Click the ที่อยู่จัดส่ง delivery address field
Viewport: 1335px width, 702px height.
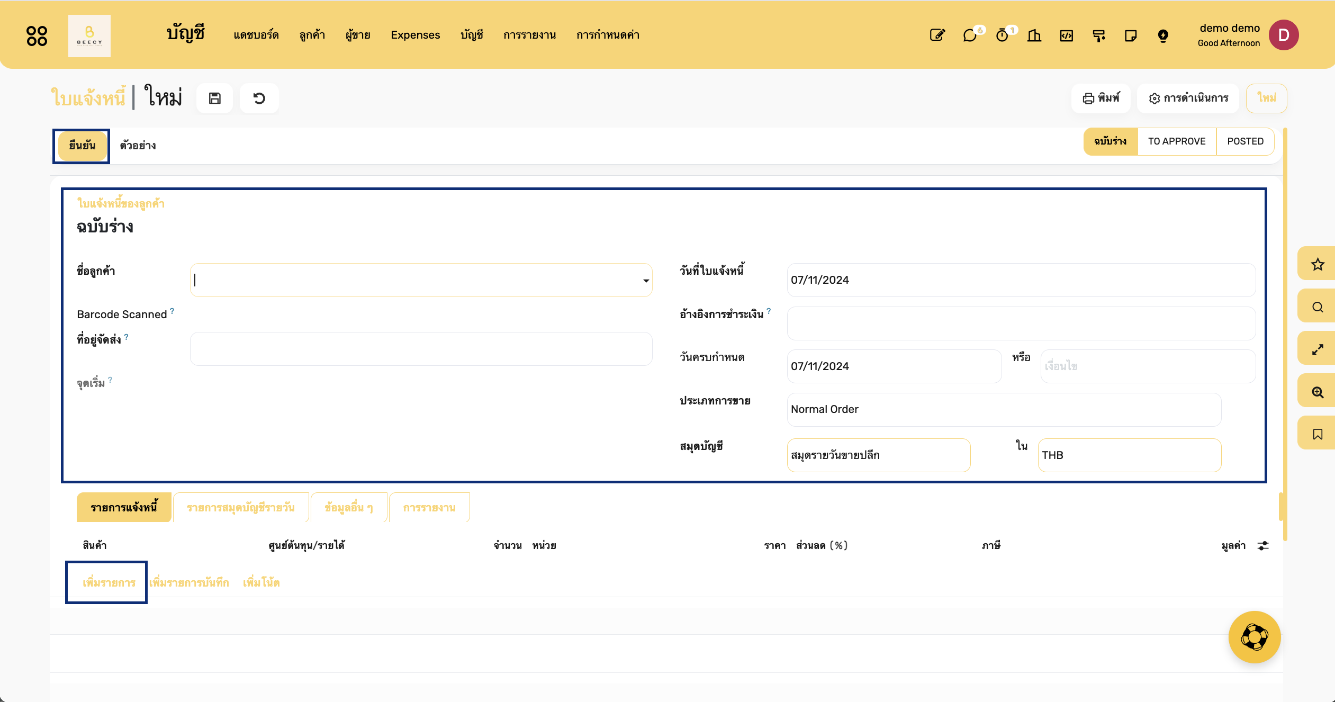[x=421, y=349]
